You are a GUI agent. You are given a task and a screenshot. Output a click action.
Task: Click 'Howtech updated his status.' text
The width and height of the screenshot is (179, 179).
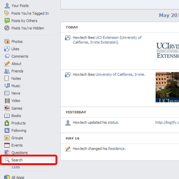tap(96, 122)
